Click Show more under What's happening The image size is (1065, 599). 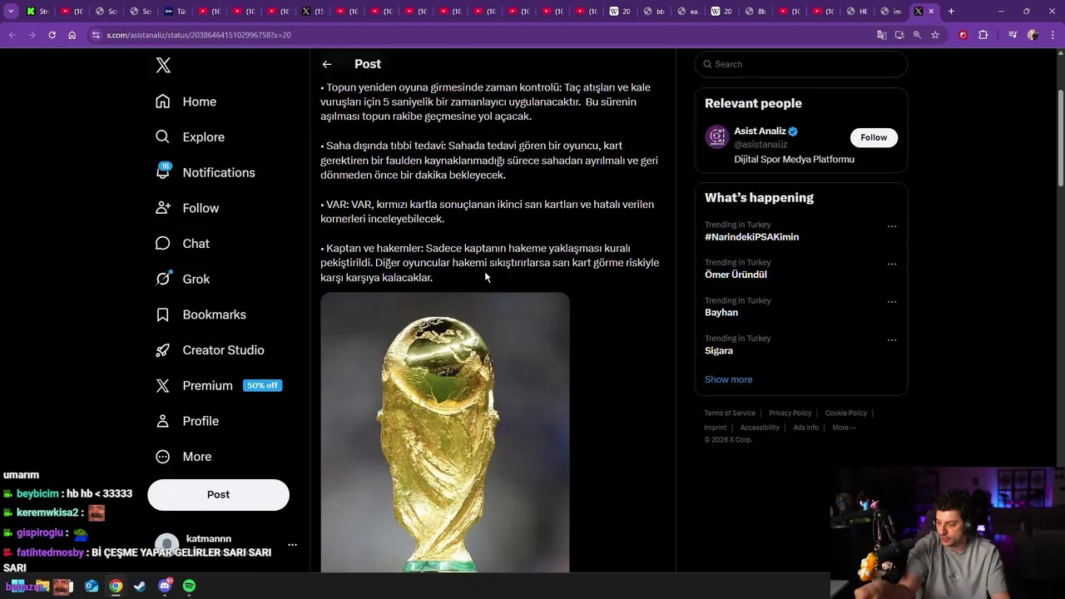pos(728,379)
